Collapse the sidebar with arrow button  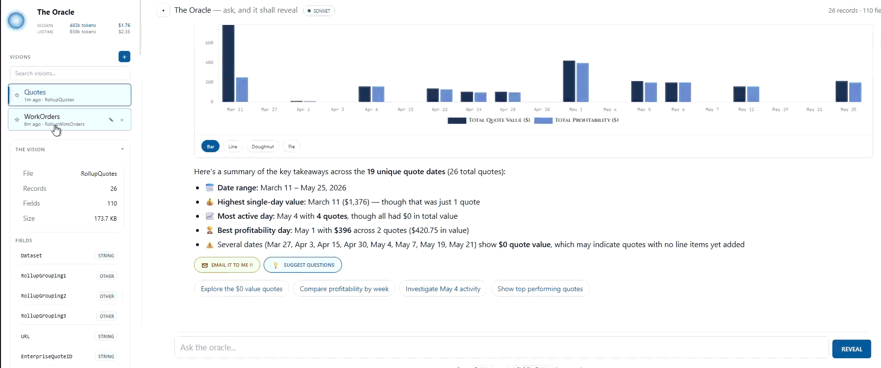[x=163, y=10]
